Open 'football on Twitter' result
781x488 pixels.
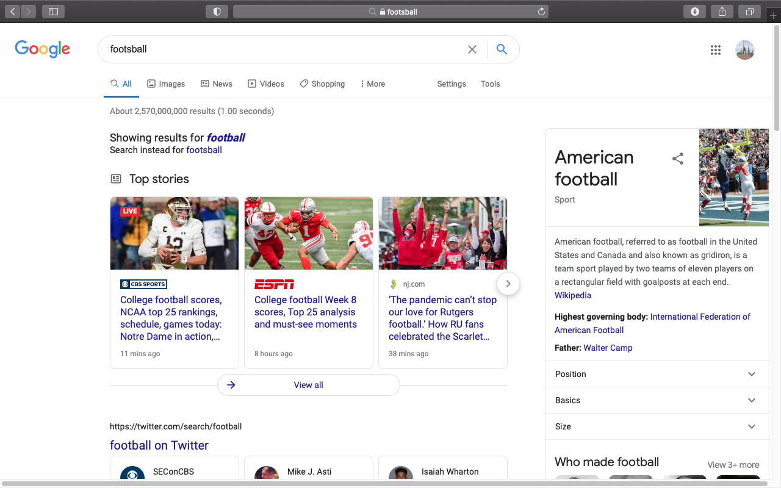pyautogui.click(x=159, y=445)
